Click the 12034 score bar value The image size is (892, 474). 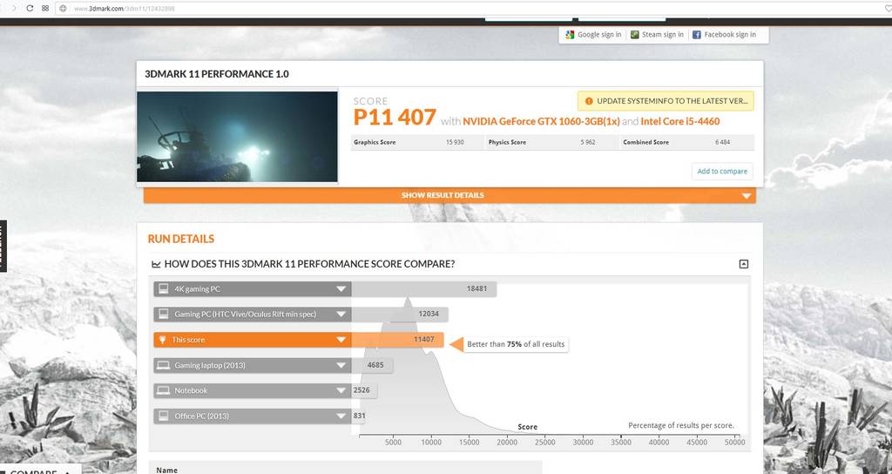(x=429, y=314)
